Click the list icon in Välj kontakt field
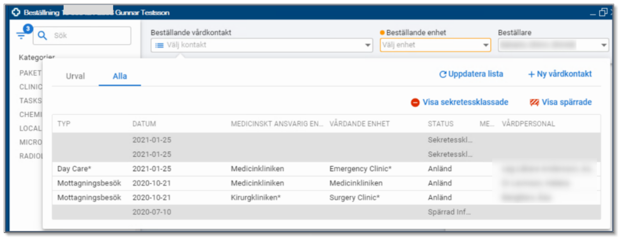The width and height of the screenshot is (623, 241). click(159, 45)
